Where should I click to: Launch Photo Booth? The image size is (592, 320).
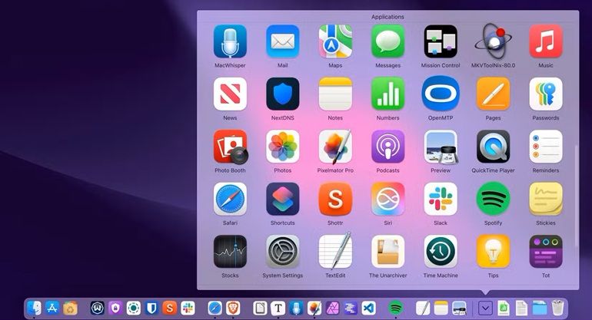230,147
